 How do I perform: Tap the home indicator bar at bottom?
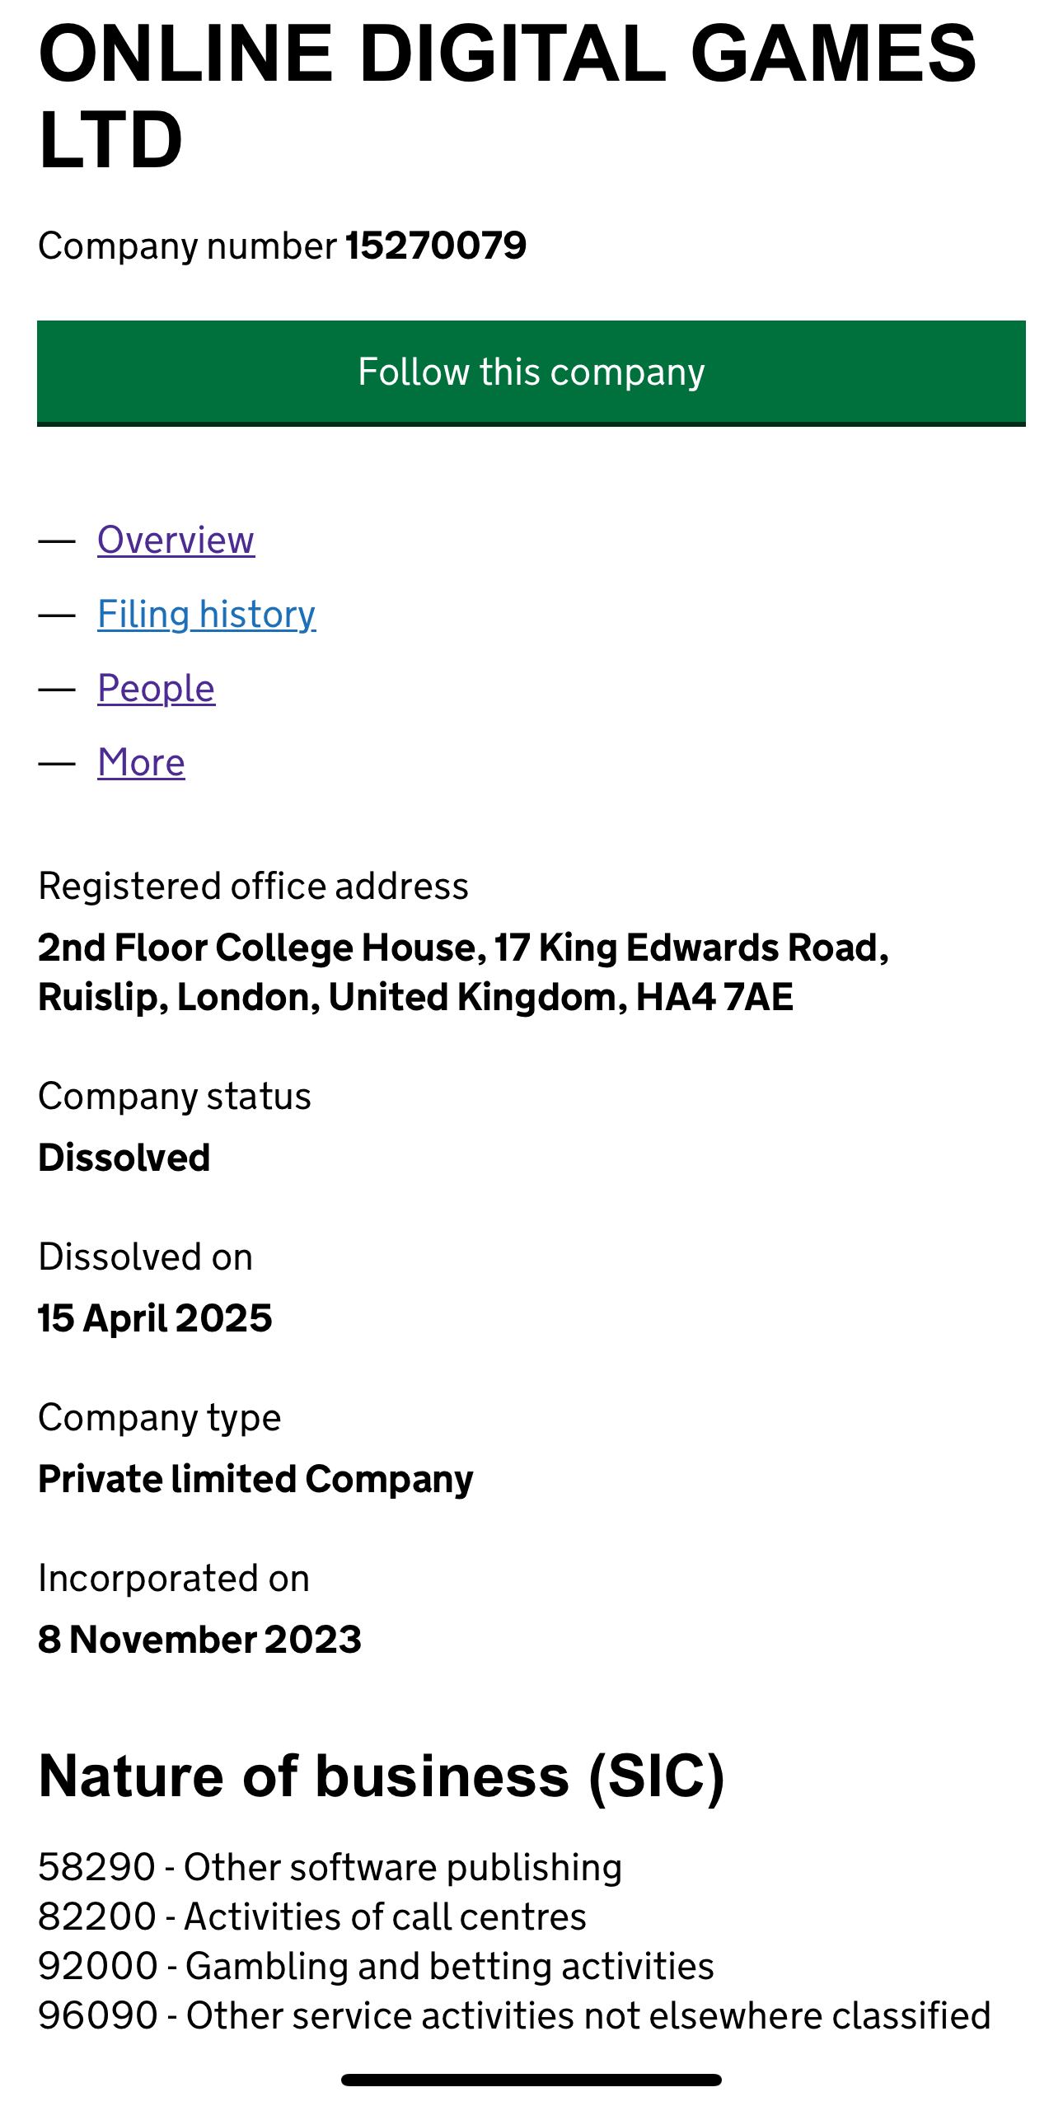point(531,2080)
